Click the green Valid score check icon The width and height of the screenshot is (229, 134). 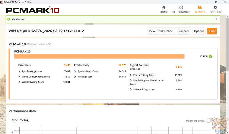pyautogui.click(x=8, y=20)
